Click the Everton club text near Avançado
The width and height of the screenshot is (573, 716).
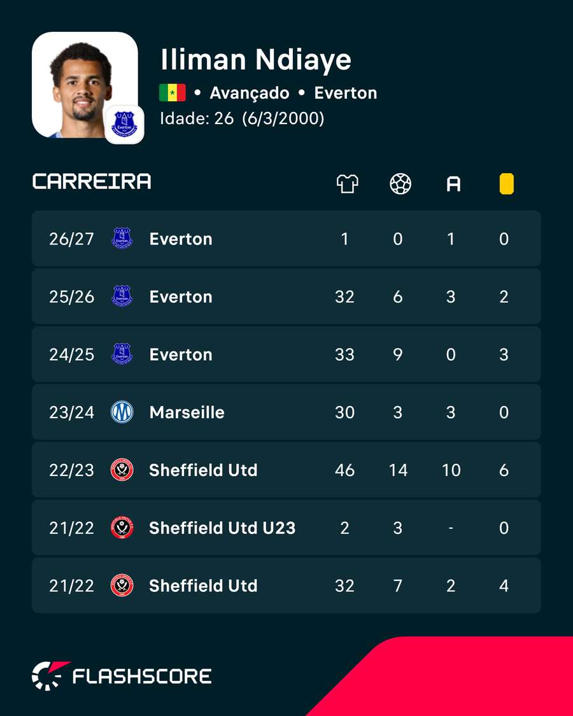click(346, 93)
